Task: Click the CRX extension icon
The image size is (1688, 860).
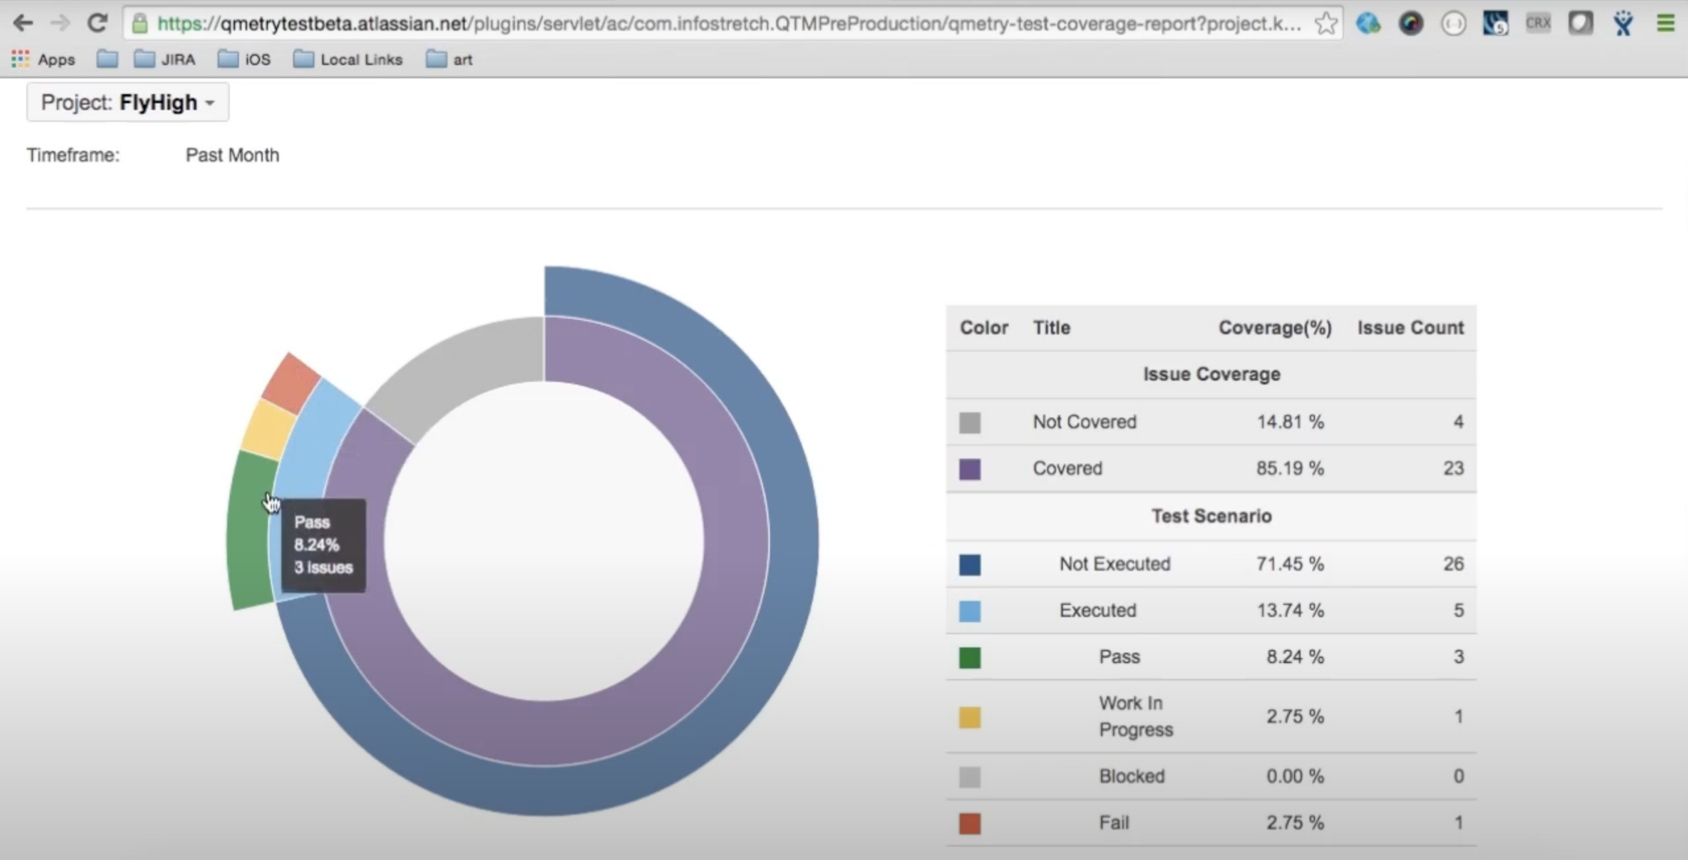Action: pos(1538,23)
